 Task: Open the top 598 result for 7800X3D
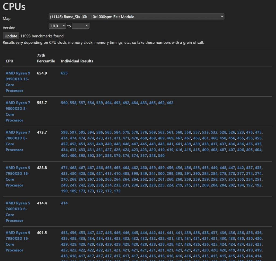coord(64,132)
